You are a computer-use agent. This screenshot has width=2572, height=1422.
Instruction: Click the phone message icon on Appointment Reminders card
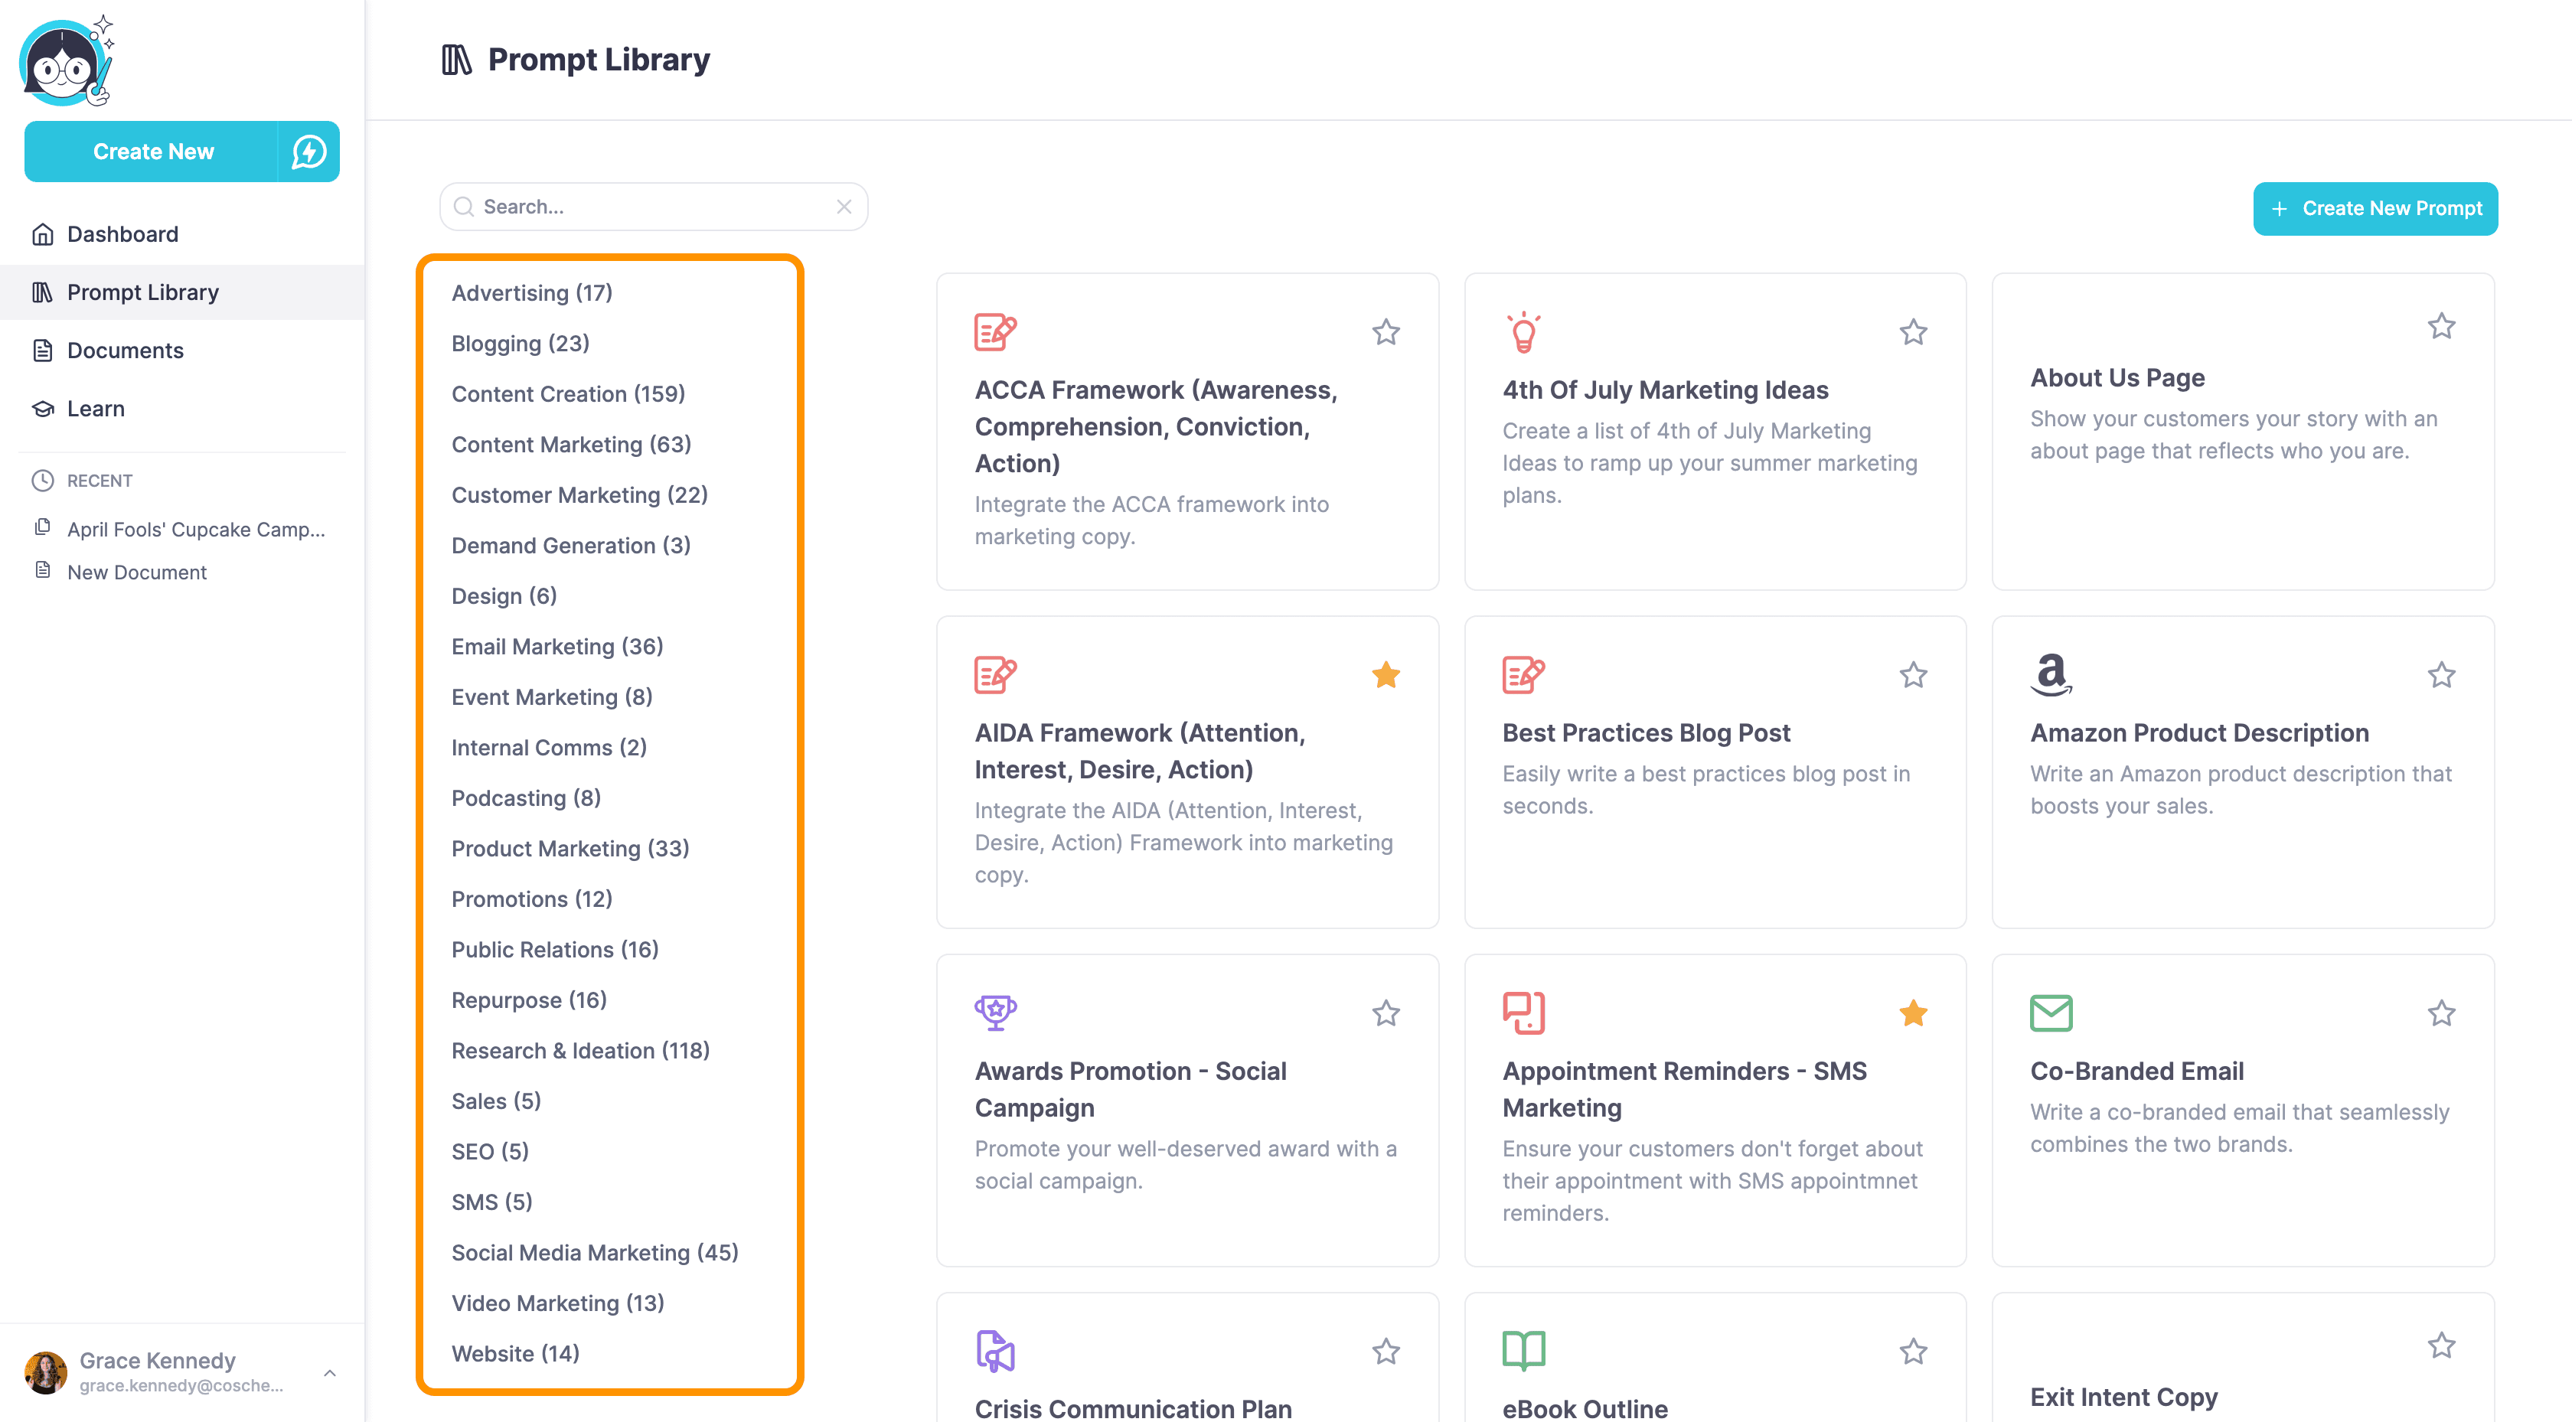1523,1013
